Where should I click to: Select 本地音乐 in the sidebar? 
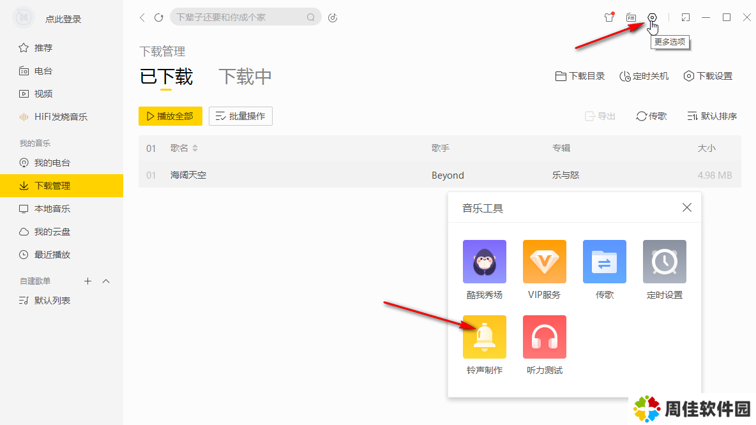coord(52,209)
